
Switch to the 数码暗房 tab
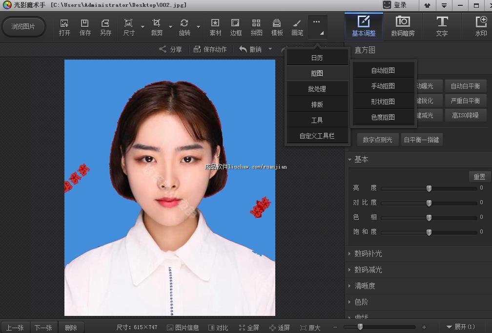pyautogui.click(x=403, y=27)
